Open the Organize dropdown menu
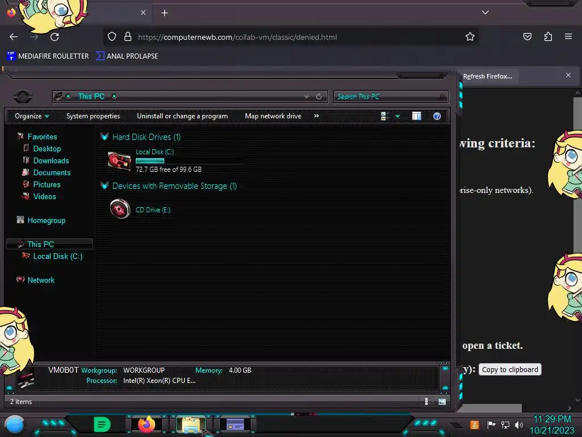Image resolution: width=582 pixels, height=437 pixels. pyautogui.click(x=32, y=116)
